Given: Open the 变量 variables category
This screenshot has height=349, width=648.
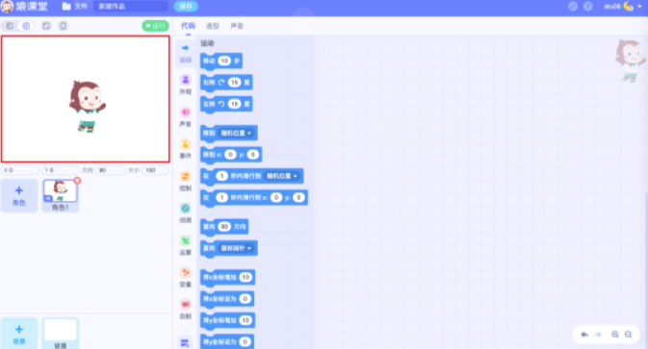Looking at the screenshot, I should click(x=185, y=277).
